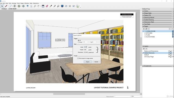The width and height of the screenshot is (174, 98).
Task: Delete selected layer in Layers panel
Action: [146, 49]
